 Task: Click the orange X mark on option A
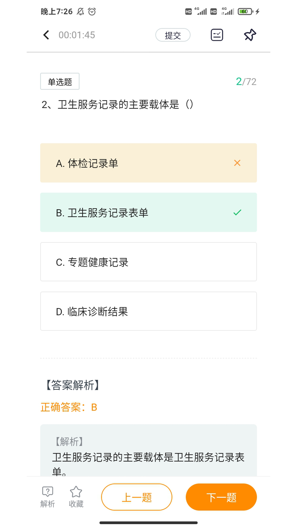pyautogui.click(x=237, y=163)
